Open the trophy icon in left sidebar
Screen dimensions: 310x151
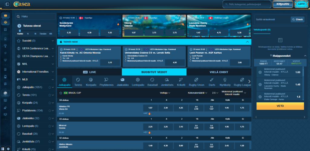pyautogui.click(x=5, y=46)
